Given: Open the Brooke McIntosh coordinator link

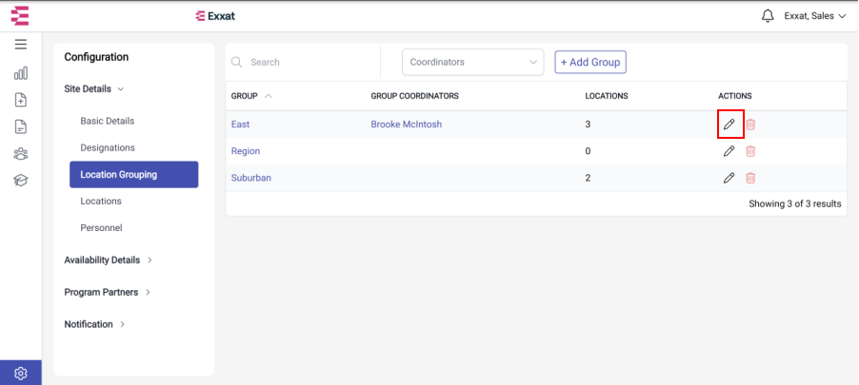Looking at the screenshot, I should (x=407, y=125).
